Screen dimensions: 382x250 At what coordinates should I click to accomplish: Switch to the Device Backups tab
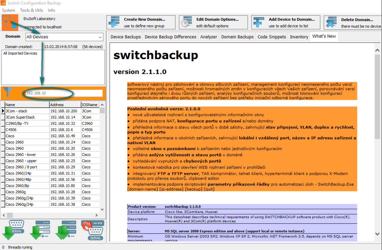coord(126,37)
